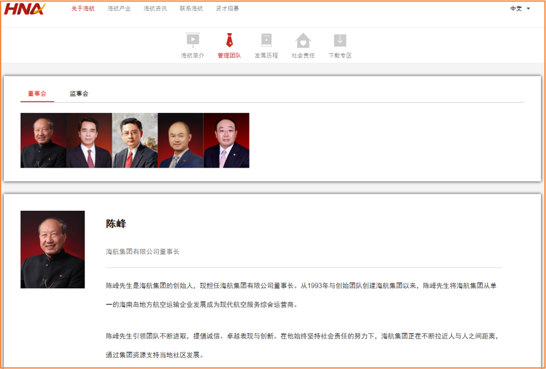Open the 贤才招募 menu
This screenshot has height=369, width=546.
point(227,8)
